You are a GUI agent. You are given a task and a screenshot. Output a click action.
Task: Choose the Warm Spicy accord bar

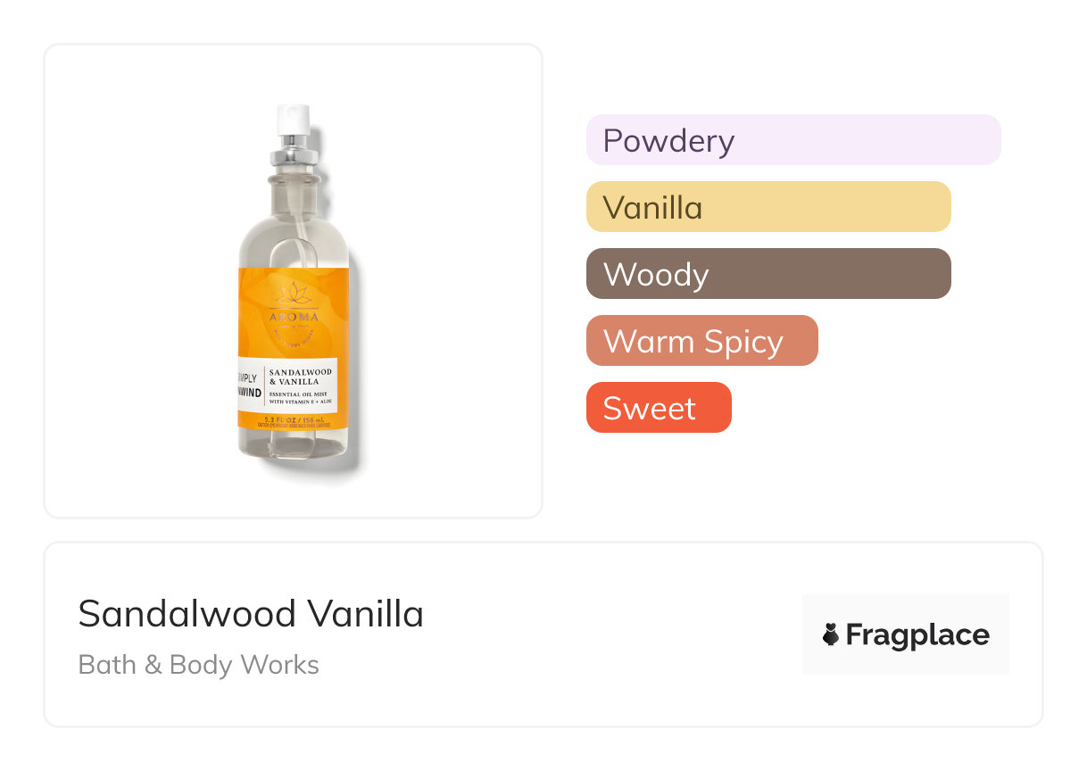pyautogui.click(x=701, y=341)
